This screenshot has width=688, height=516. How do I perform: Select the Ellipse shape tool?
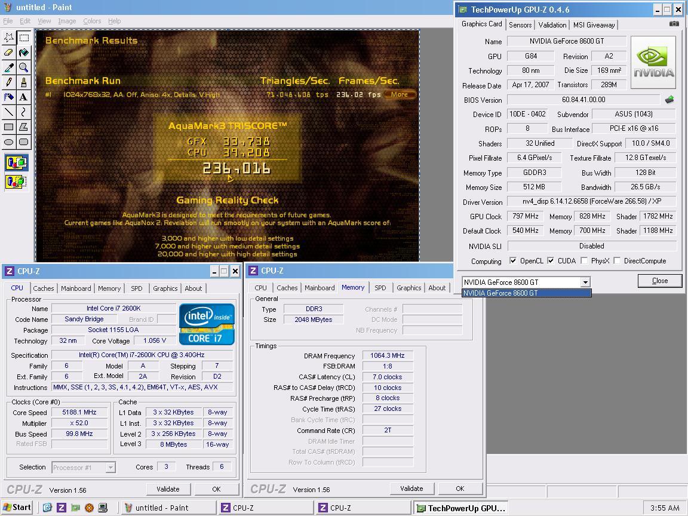[9, 142]
